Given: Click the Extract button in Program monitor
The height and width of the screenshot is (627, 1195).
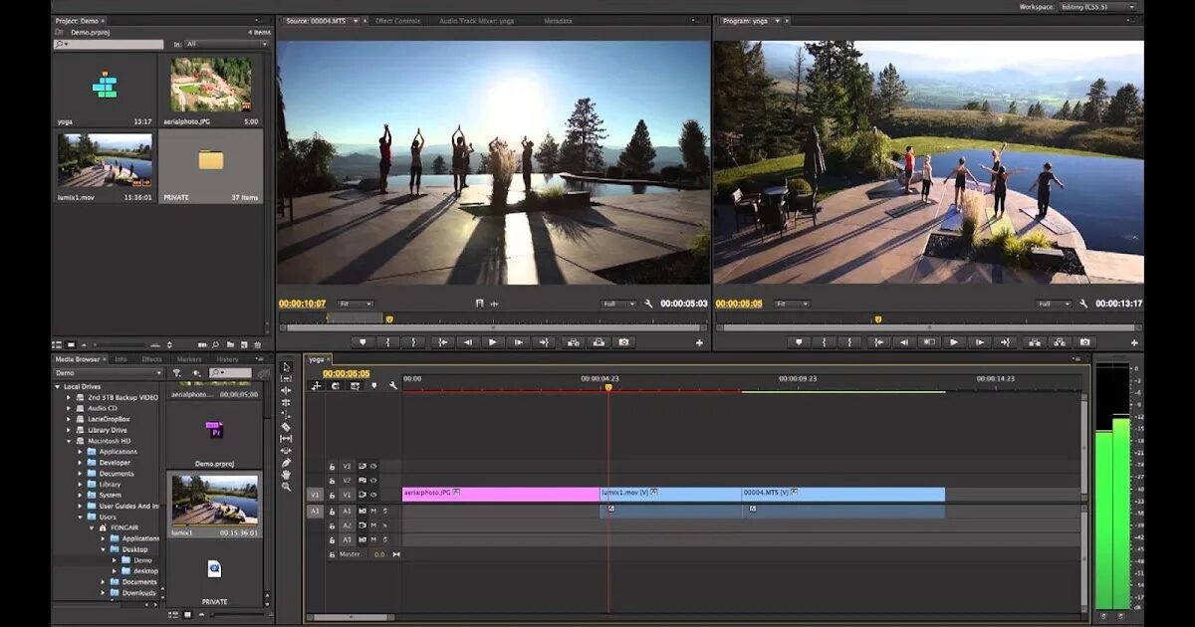Looking at the screenshot, I should (1059, 342).
